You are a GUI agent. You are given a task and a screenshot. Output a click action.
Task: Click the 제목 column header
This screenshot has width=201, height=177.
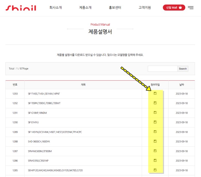click(x=83, y=85)
